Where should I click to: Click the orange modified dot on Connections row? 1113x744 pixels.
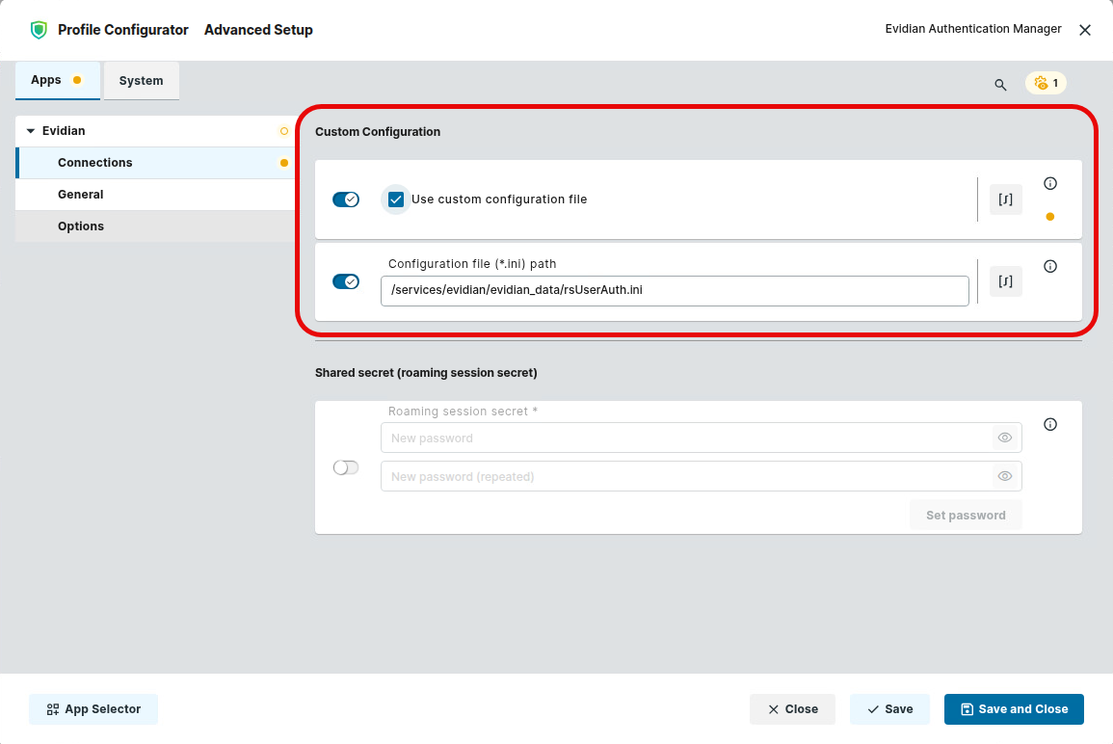click(284, 163)
